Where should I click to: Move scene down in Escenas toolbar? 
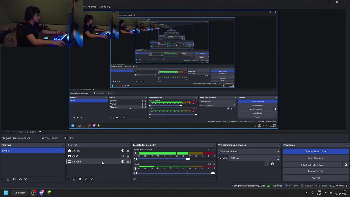point(25,179)
